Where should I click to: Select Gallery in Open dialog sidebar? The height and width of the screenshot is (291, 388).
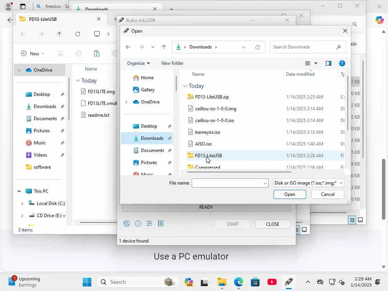[147, 90]
